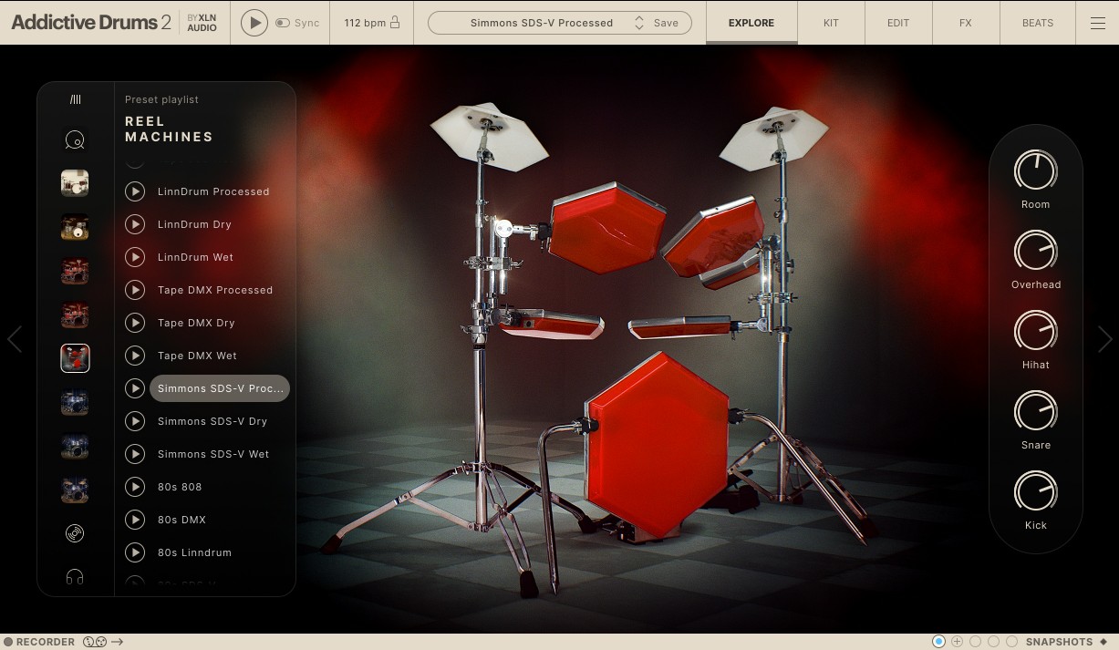The width and height of the screenshot is (1119, 650).
Task: Select the highlighted red Simmons kit thumbnail
Action: [x=75, y=358]
